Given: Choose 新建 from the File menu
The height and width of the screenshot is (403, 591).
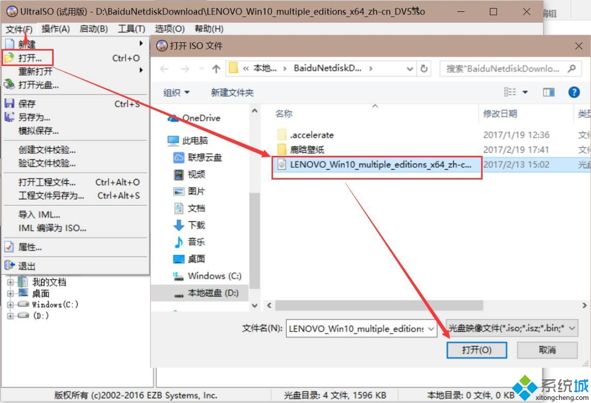Looking at the screenshot, I should coord(75,44).
